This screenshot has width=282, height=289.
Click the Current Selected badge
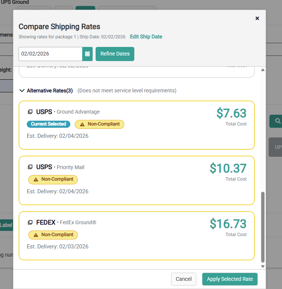tap(48, 124)
